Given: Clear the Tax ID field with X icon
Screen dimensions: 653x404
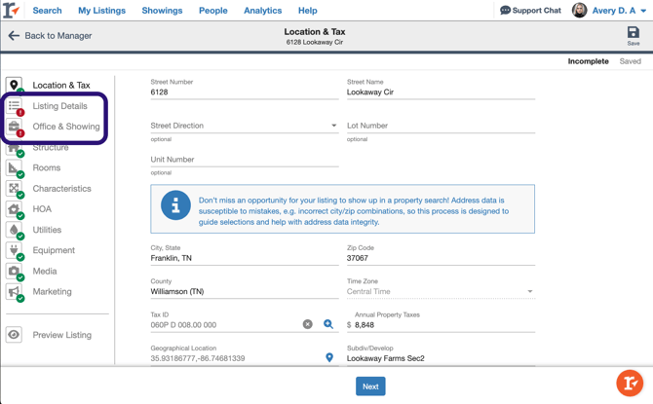Looking at the screenshot, I should [308, 324].
